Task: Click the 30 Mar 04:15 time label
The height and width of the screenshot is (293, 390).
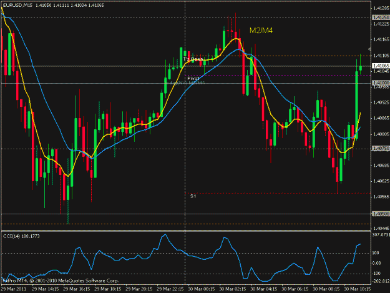Action: 264,289
